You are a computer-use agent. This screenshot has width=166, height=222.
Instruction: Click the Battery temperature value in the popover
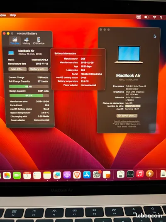[x=85, y=81]
